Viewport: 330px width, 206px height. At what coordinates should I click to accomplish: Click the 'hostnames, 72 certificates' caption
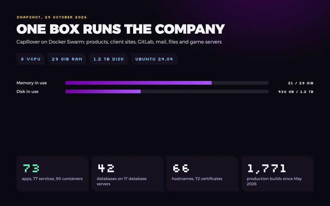(197, 179)
